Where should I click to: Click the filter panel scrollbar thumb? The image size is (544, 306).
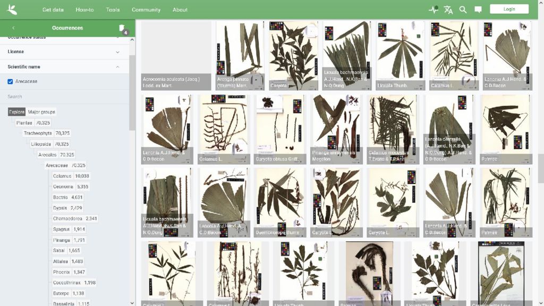132,92
